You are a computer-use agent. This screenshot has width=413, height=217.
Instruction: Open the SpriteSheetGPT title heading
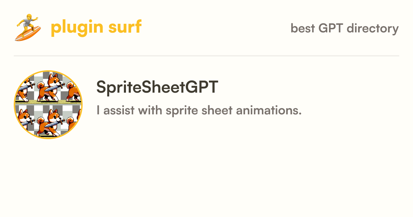click(157, 87)
